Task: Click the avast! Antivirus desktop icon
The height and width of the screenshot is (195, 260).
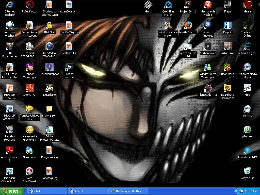Action: pyautogui.click(x=208, y=26)
